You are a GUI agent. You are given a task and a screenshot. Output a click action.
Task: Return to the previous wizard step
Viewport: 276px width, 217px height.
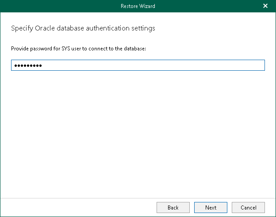click(173, 207)
